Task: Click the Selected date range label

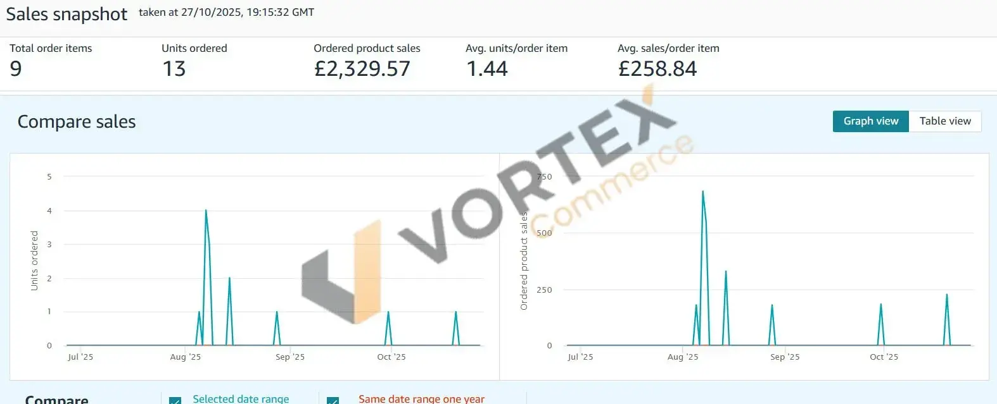Action: click(x=241, y=399)
